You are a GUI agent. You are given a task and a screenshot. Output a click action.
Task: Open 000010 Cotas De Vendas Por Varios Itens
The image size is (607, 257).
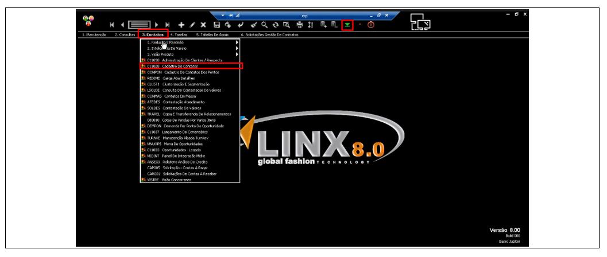point(190,120)
